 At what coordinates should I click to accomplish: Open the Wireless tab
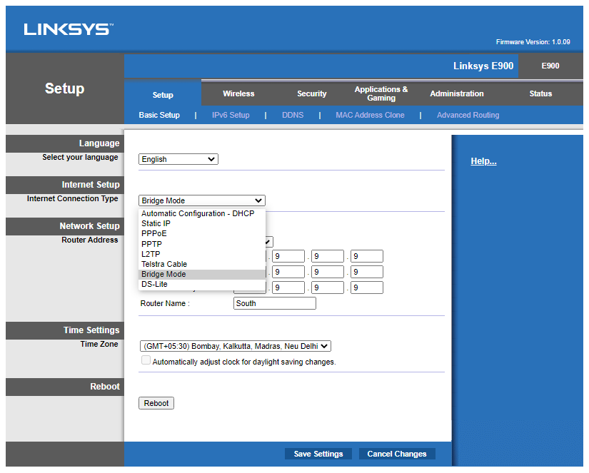(x=238, y=93)
